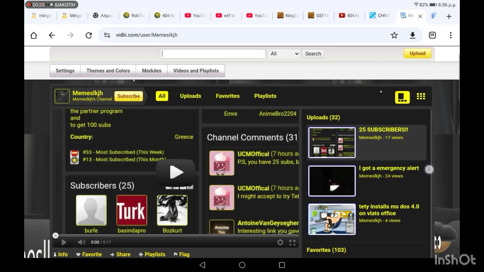The height and width of the screenshot is (272, 484).
Task: Switch to the grid view layout
Action: tap(421, 96)
